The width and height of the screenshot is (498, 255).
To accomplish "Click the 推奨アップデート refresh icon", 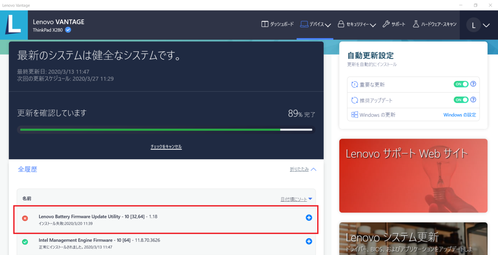I will click(x=354, y=100).
